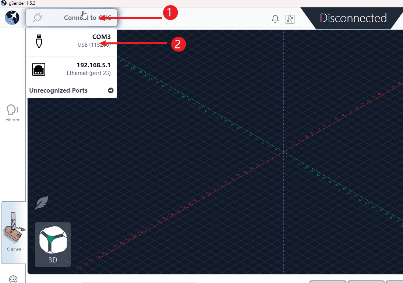Select the COM3 USB port
This screenshot has width=403, height=283.
(71, 41)
